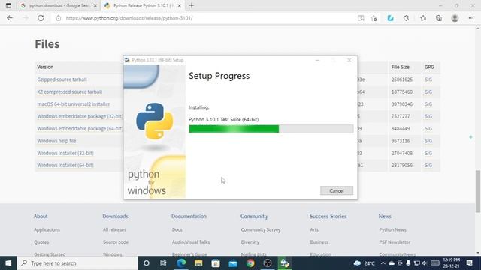Open the immersive reader icon
Screen dimensions: 481x270
coord(361,18)
